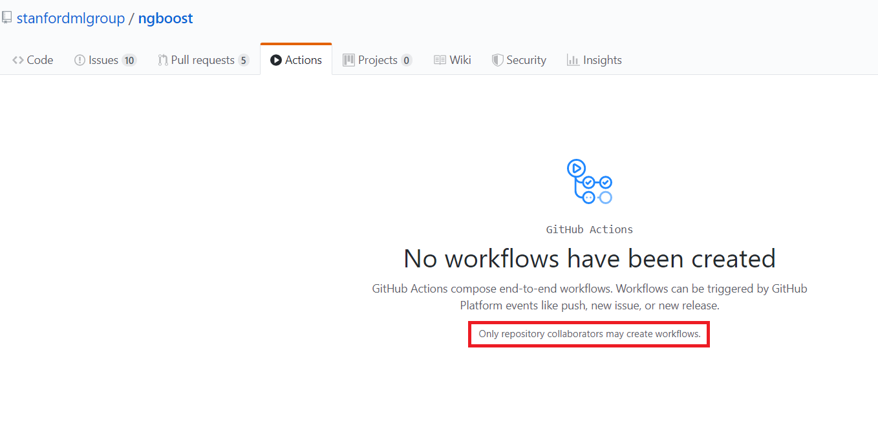Viewport: 878px width, 445px height.
Task: Click the Pull requests branch icon
Action: [162, 59]
